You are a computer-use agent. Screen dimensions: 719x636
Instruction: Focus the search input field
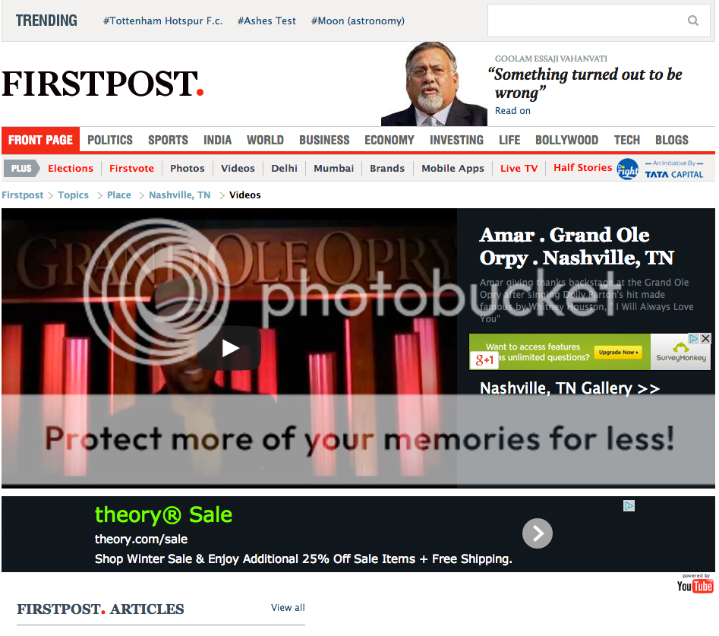pyautogui.click(x=587, y=21)
